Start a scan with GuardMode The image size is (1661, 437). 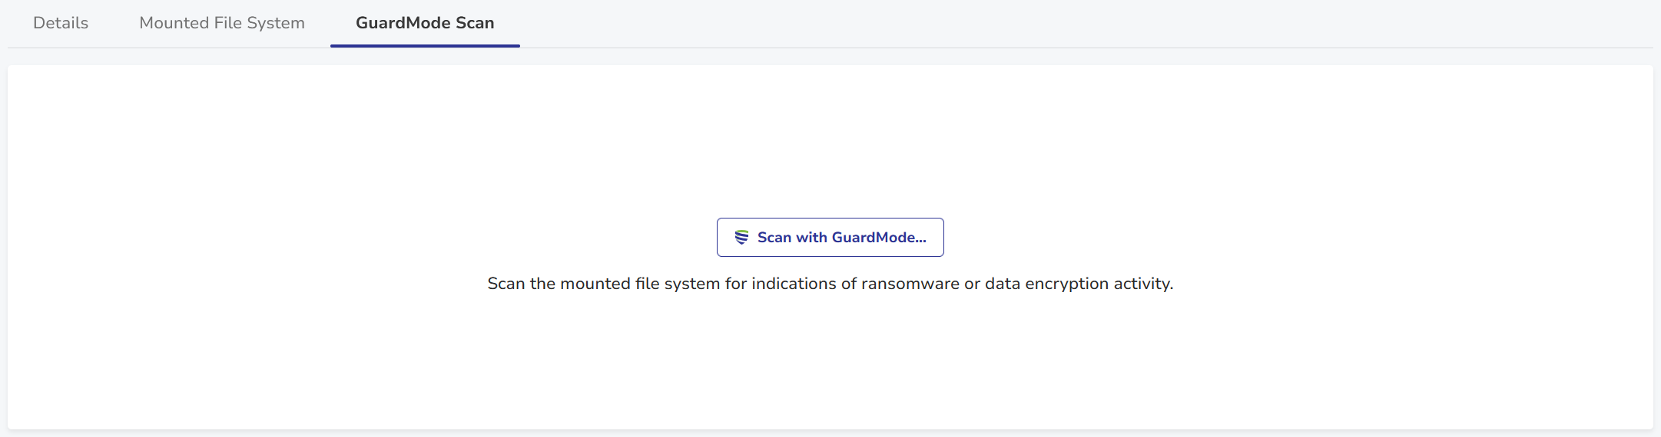pos(830,238)
